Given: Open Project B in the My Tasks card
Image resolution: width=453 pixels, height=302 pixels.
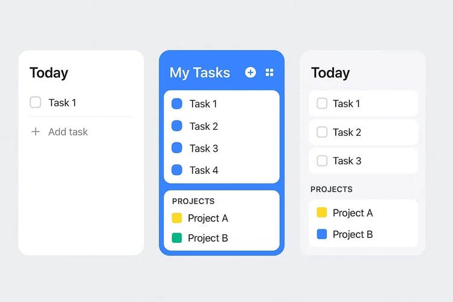Looking at the screenshot, I should [208, 238].
